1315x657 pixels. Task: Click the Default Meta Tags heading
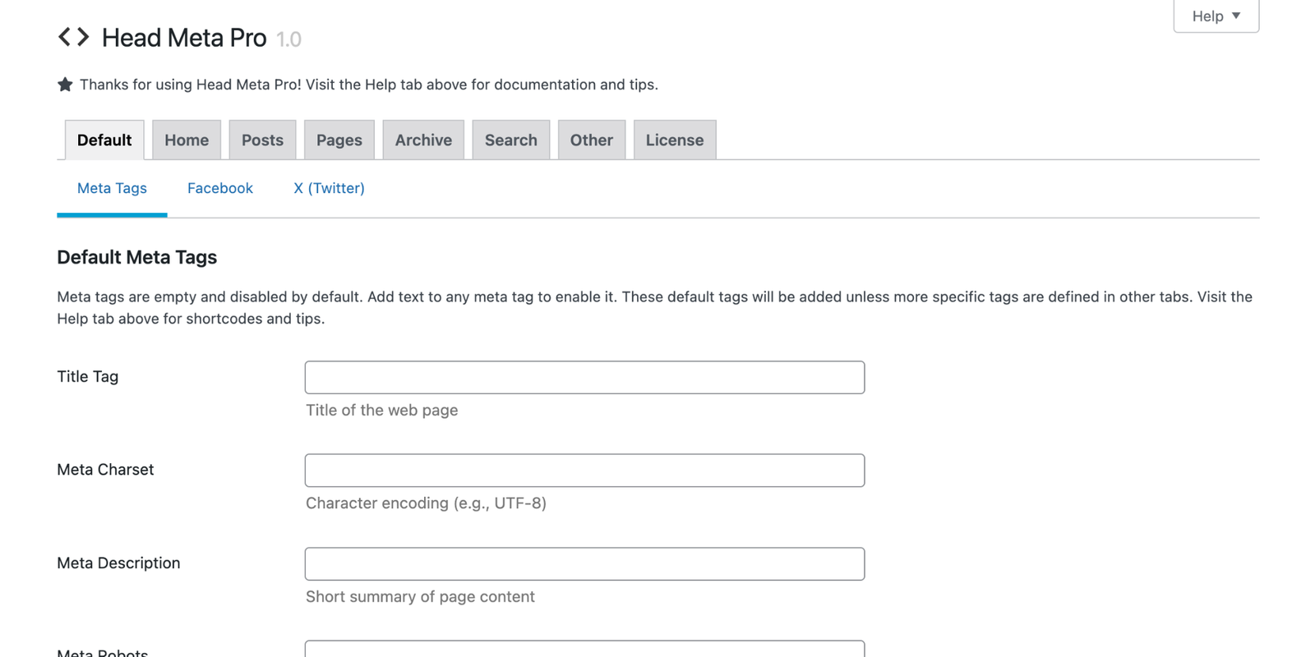click(136, 257)
